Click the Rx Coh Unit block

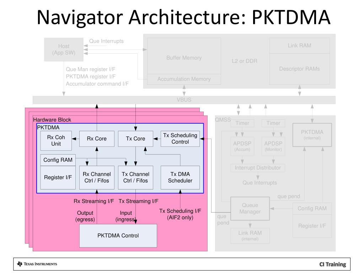56,141
